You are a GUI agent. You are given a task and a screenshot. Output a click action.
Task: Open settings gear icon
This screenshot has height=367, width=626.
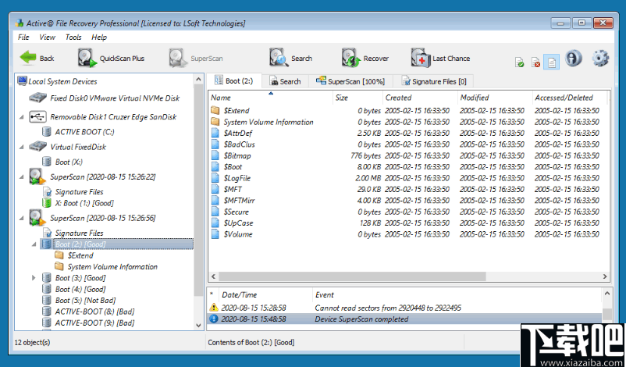(600, 59)
